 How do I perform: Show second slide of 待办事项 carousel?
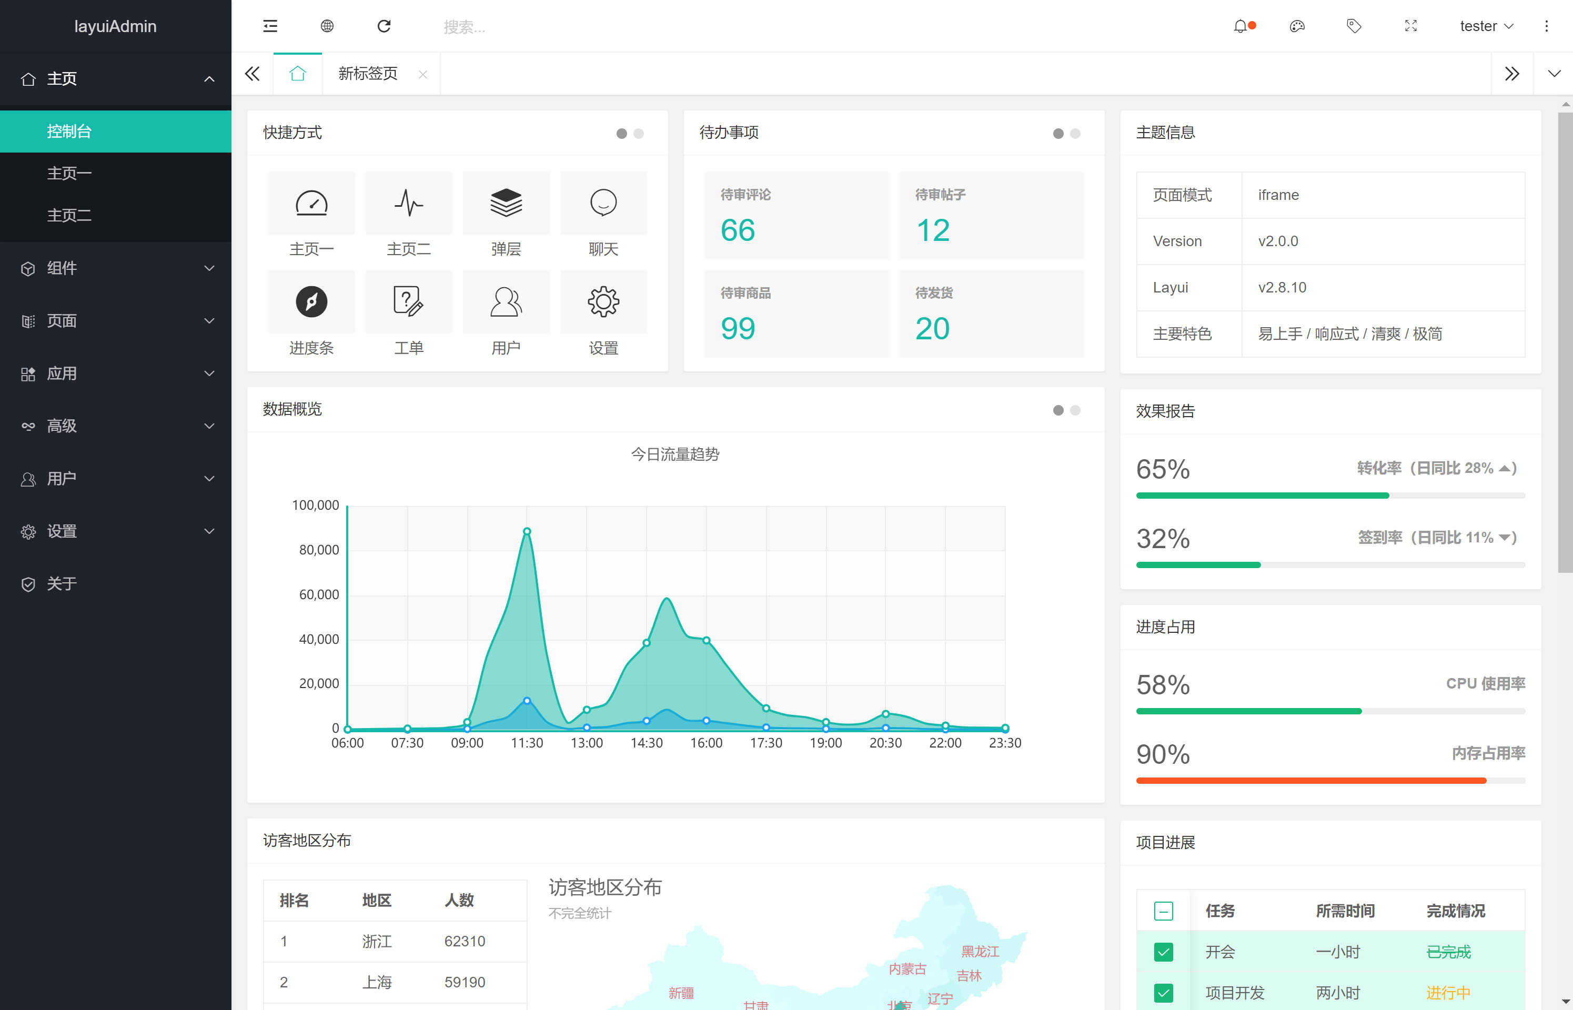click(1075, 134)
